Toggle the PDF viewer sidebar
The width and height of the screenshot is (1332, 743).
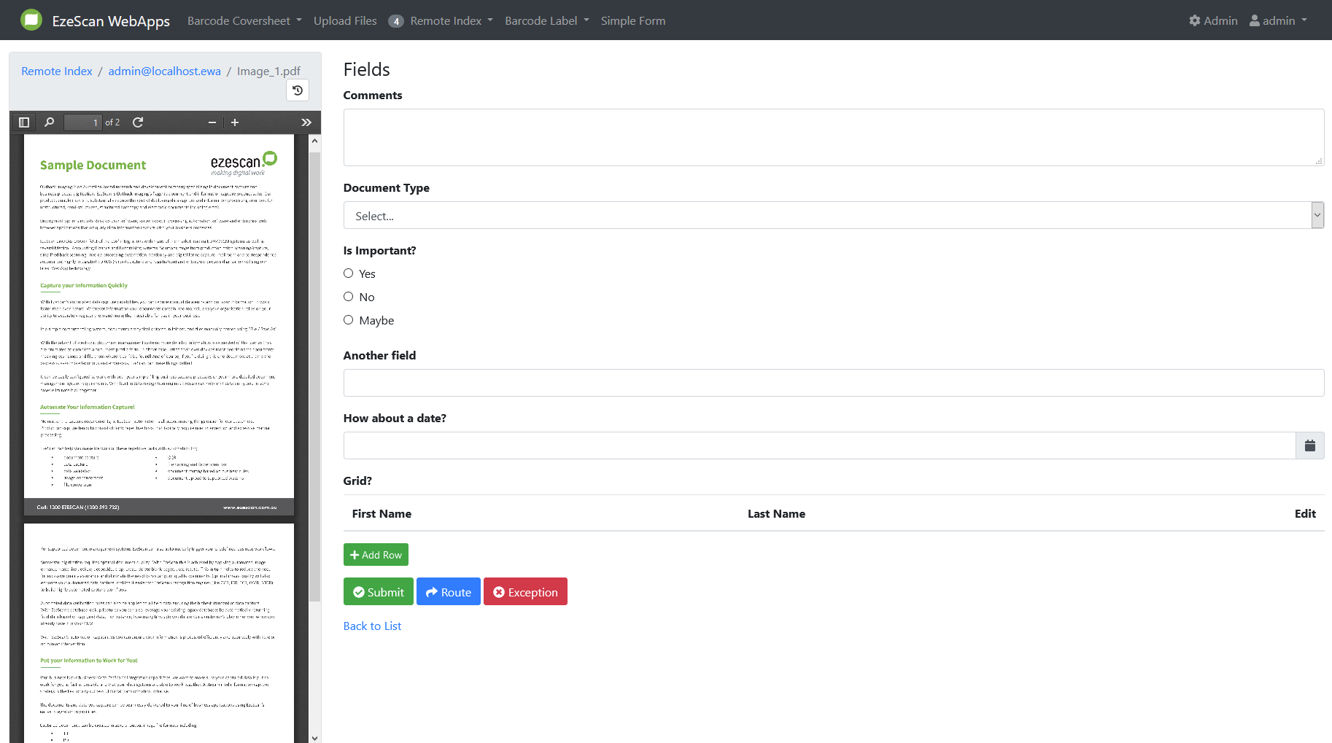pos(24,122)
